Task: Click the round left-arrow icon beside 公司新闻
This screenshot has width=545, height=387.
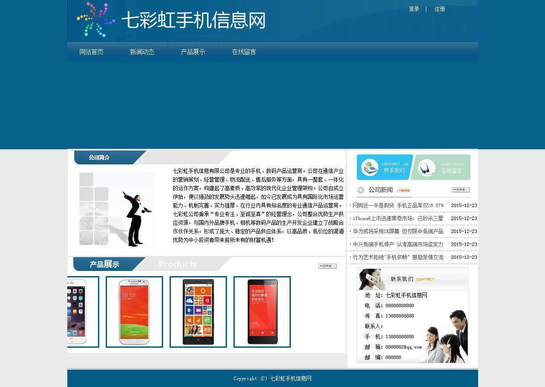Action: coord(361,190)
